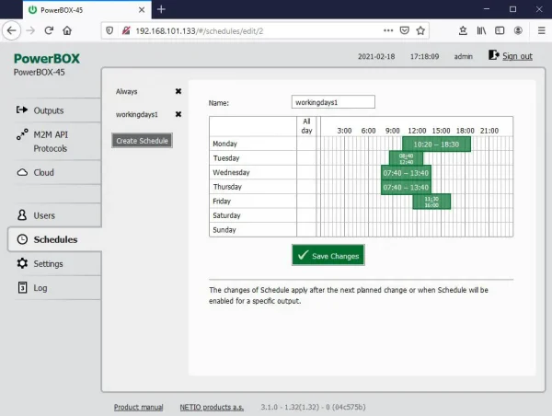Save page to Pocket
Image resolution: width=552 pixels, height=416 pixels.
coord(405,30)
